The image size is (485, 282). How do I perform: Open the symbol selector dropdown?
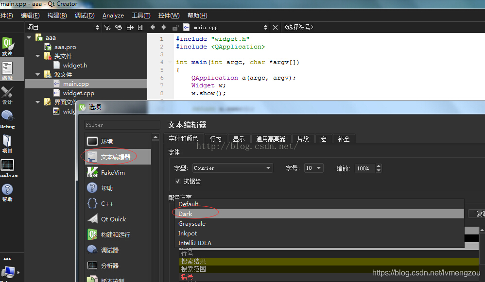[x=299, y=28]
